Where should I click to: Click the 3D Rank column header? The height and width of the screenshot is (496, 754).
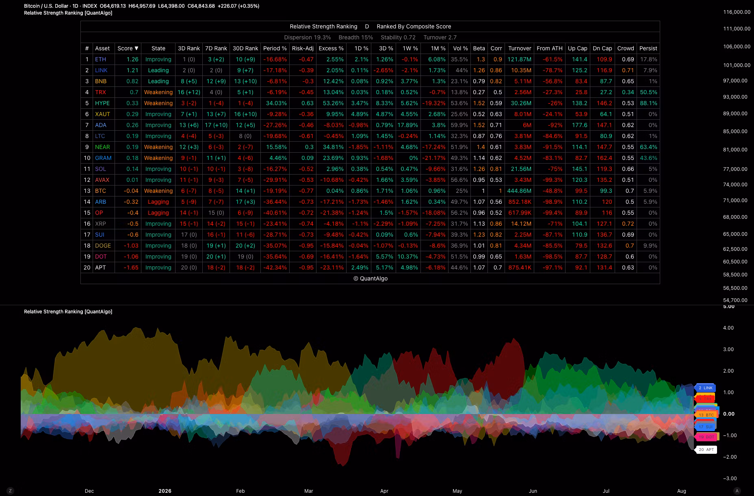[189, 48]
